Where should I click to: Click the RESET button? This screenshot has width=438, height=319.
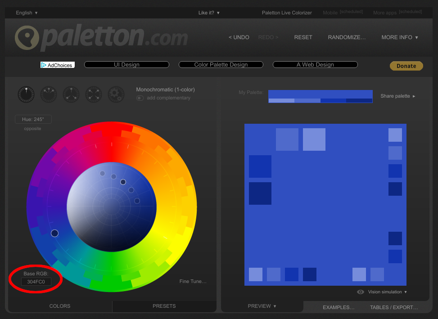tap(303, 37)
